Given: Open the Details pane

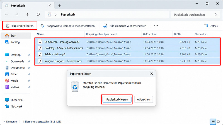Looking at the screenshot, I should pyautogui.click(x=210, y=26).
